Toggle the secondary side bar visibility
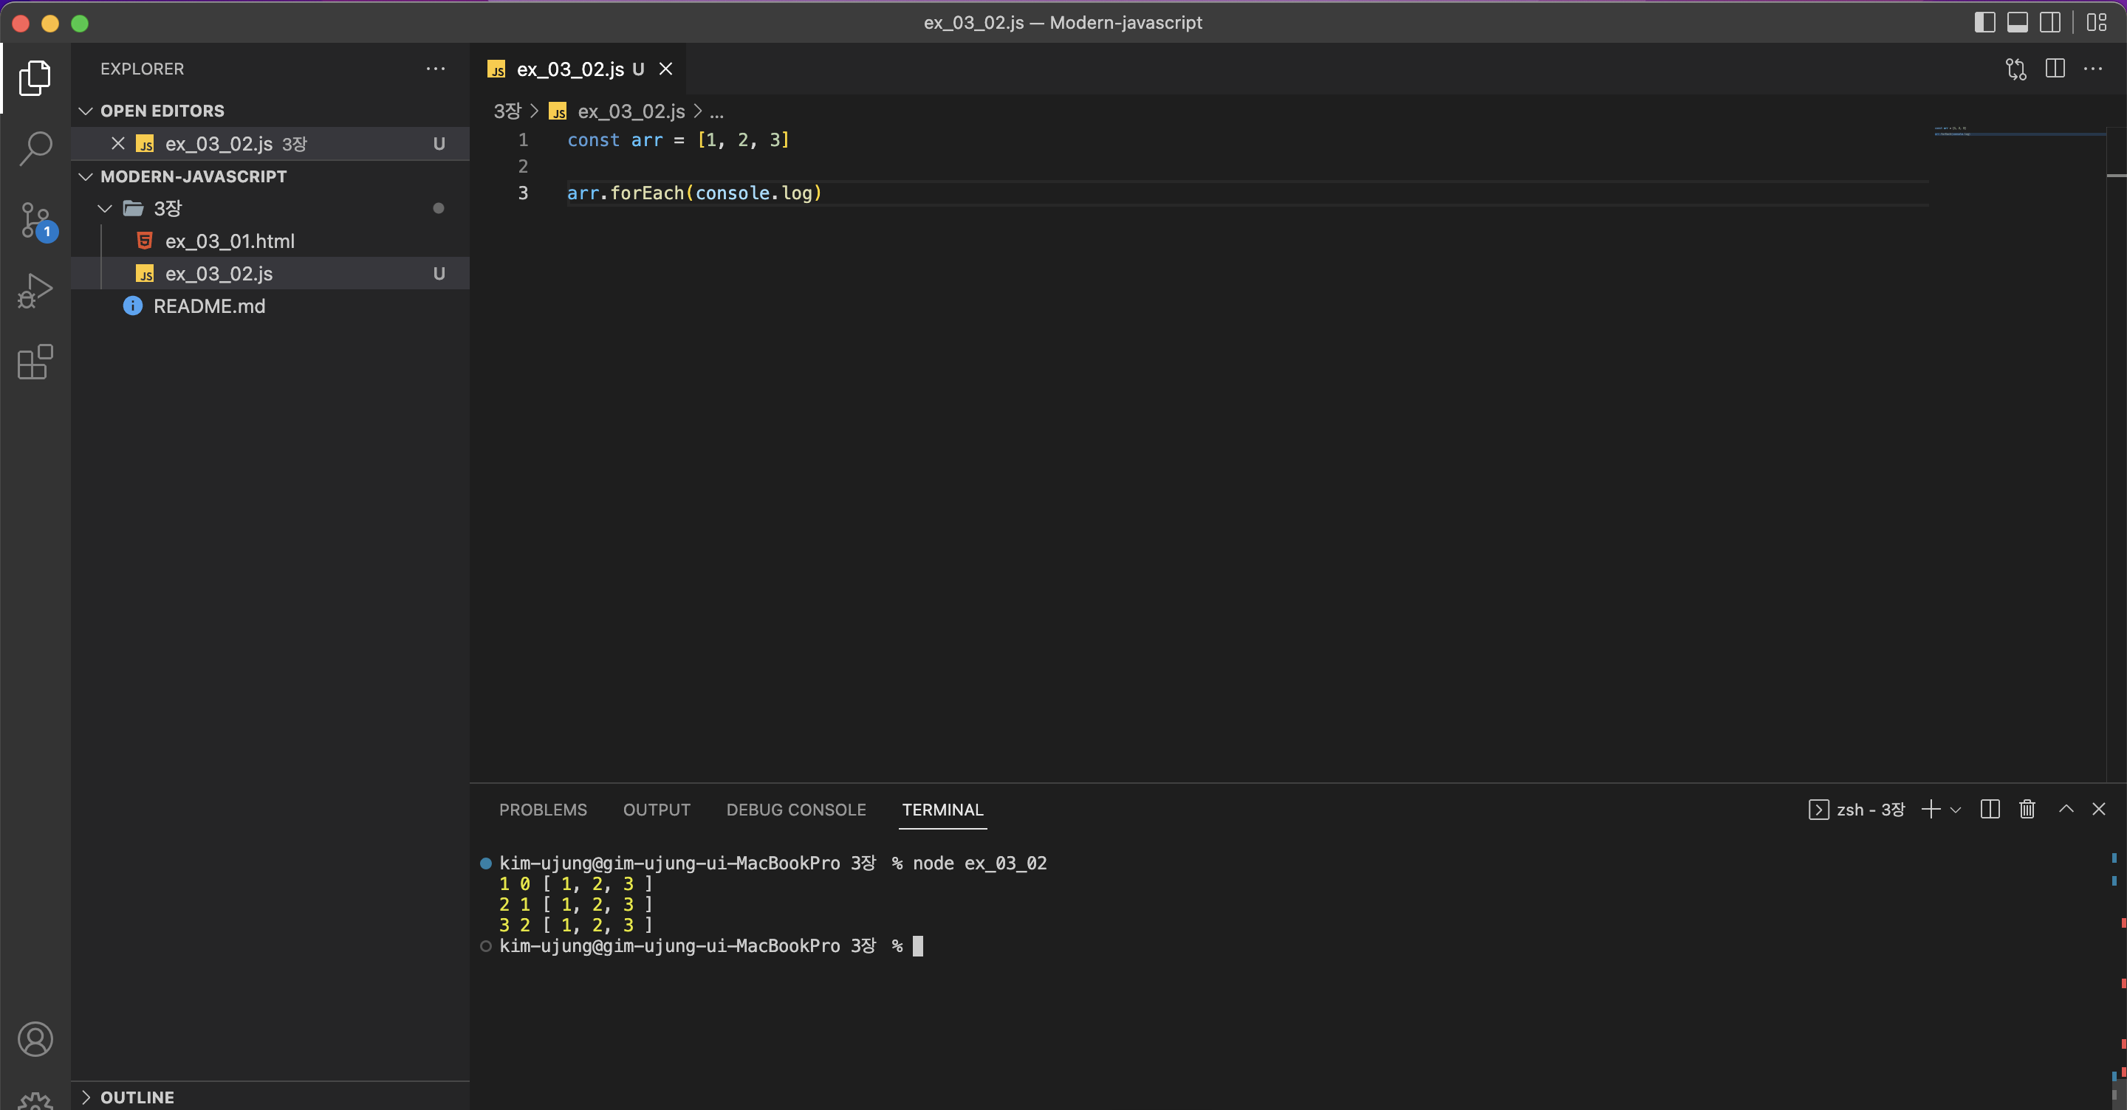The height and width of the screenshot is (1110, 2127). [x=2049, y=22]
